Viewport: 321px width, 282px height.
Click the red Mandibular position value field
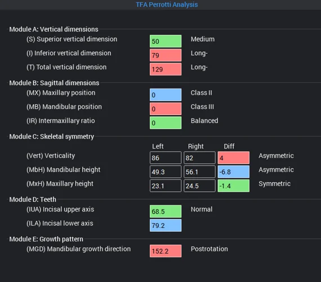pos(166,109)
